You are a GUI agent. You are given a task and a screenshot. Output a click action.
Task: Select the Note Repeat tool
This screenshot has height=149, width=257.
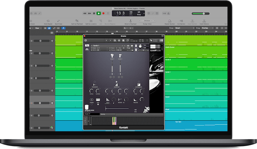[x=48, y=21]
